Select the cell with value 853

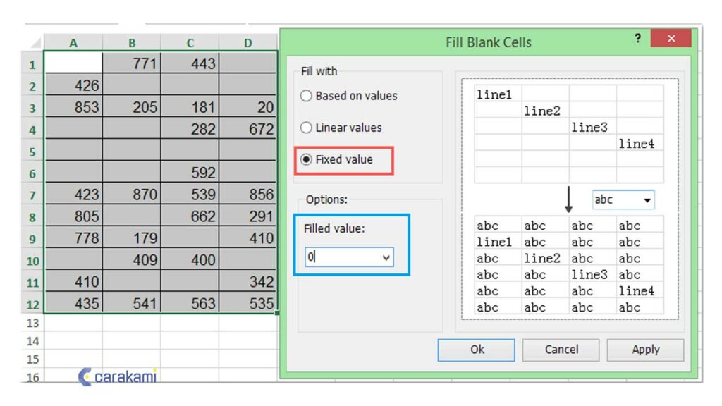tap(73, 107)
